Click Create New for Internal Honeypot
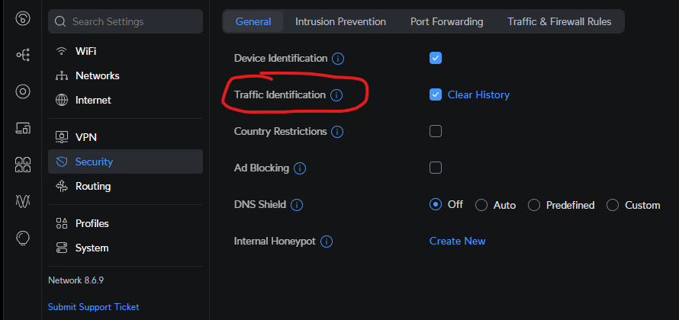The image size is (679, 320). click(x=457, y=241)
